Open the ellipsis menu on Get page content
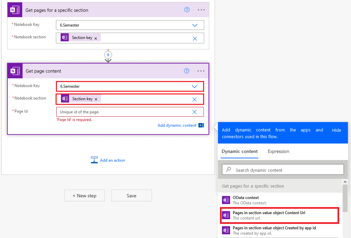 tap(201, 71)
